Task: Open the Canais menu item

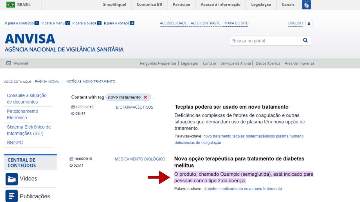Action: click(288, 4)
